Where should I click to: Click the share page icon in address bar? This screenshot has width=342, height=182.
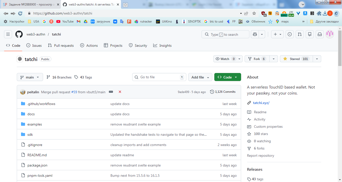(246, 13)
